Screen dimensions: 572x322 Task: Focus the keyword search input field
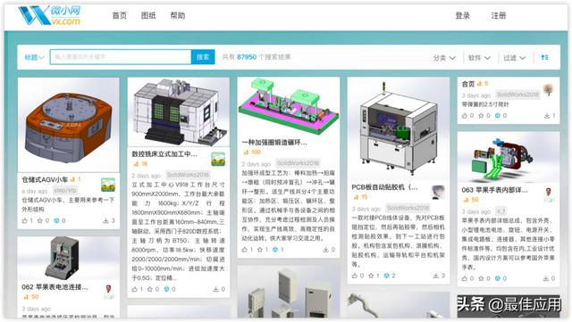click(x=121, y=57)
